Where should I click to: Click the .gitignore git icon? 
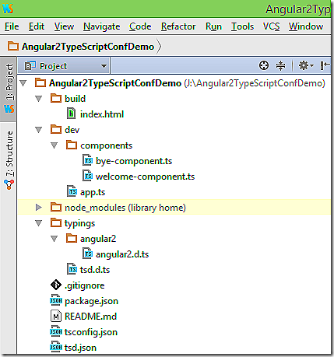tap(56, 285)
